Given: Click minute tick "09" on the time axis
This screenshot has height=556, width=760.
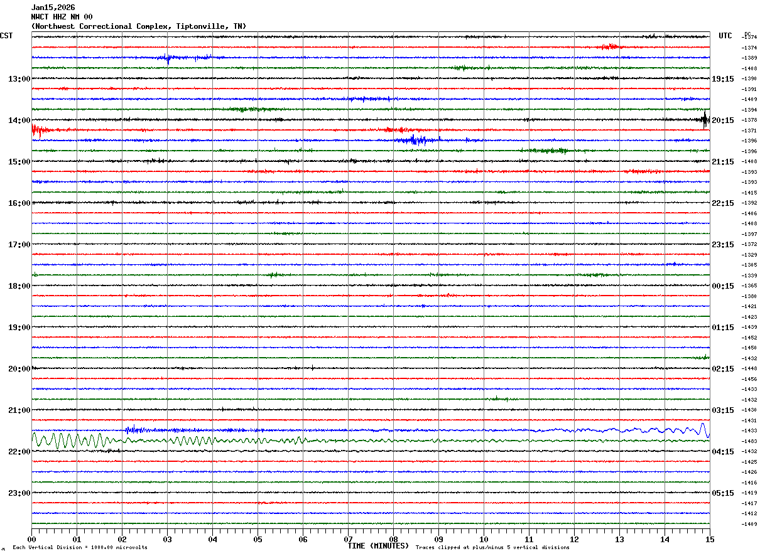Looking at the screenshot, I should pyautogui.click(x=438, y=539).
